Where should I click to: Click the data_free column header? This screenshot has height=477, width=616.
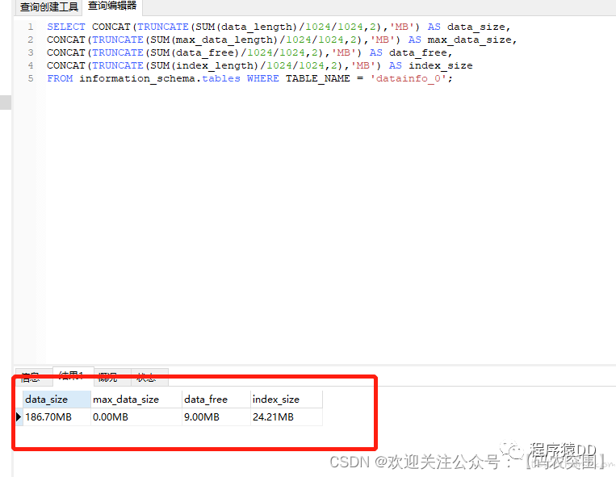(216, 400)
